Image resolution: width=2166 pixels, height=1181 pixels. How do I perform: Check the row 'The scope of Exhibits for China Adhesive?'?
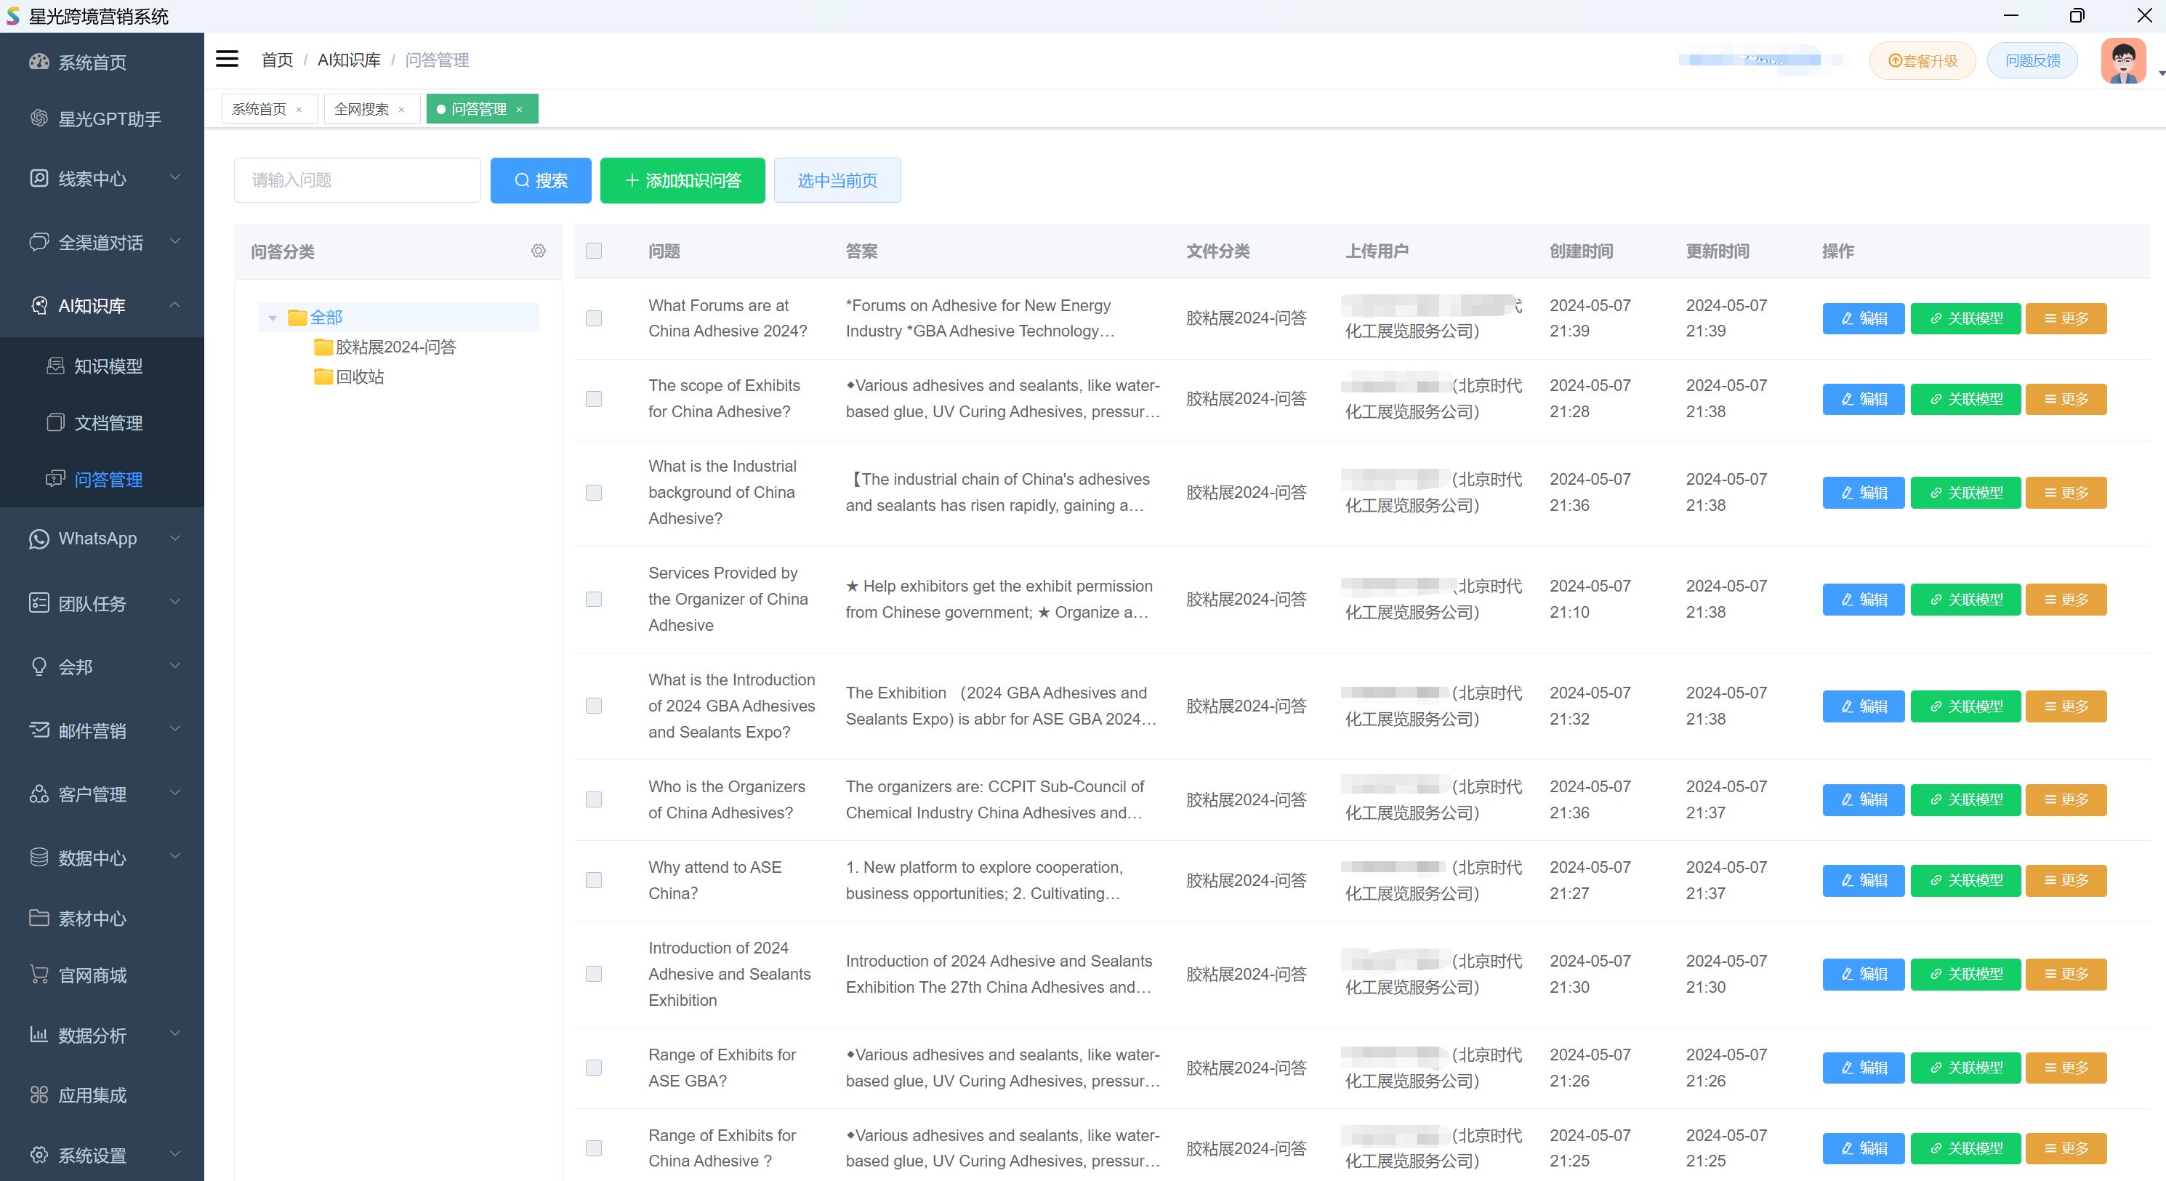(594, 398)
